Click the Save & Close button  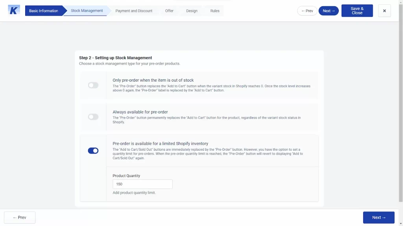click(x=357, y=11)
